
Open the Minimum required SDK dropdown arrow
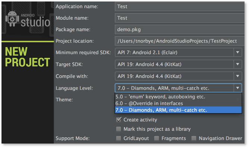click(x=237, y=52)
